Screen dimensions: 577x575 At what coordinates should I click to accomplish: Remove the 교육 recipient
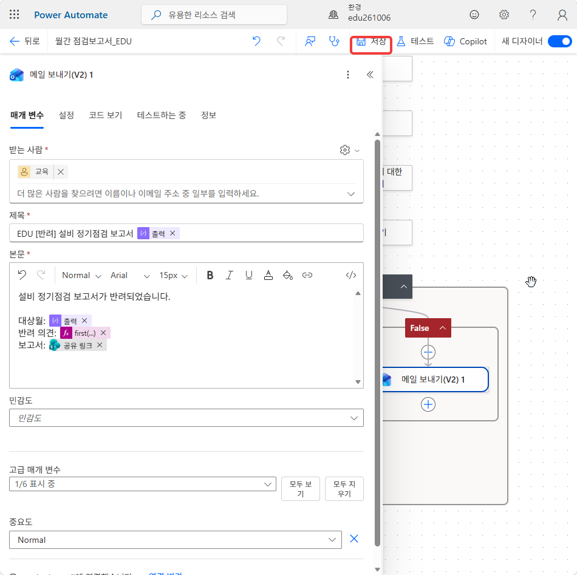point(61,172)
